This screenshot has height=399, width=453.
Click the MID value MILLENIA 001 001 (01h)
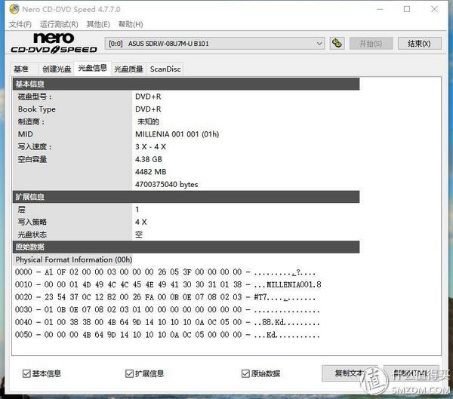pos(177,134)
